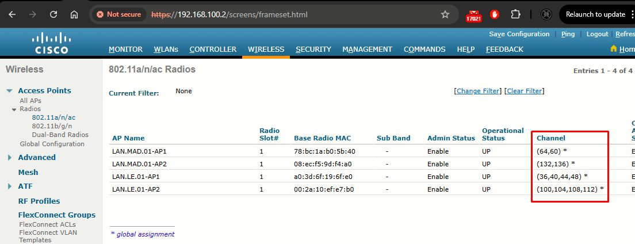
Task: Open the FEEDBACK menu
Action: coord(504,49)
